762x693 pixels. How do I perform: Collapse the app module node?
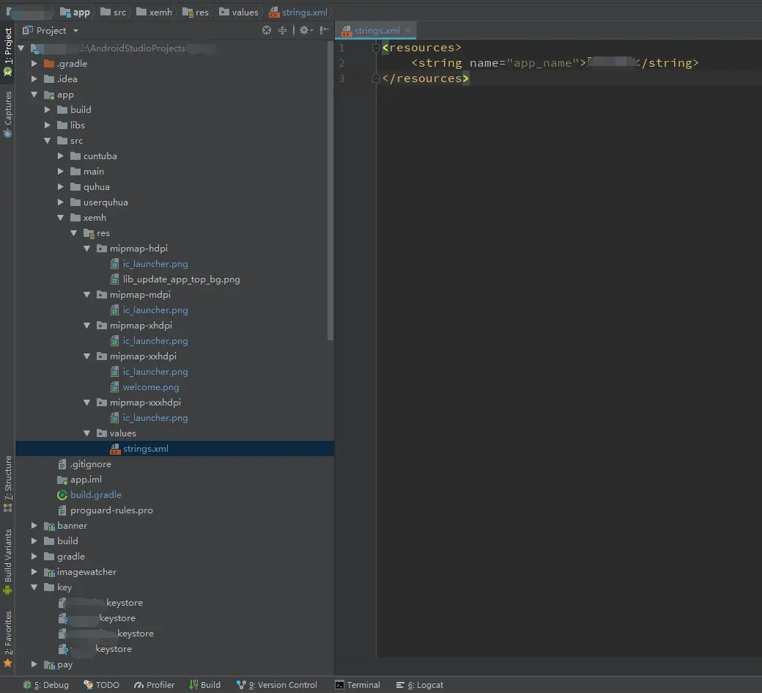coord(34,95)
